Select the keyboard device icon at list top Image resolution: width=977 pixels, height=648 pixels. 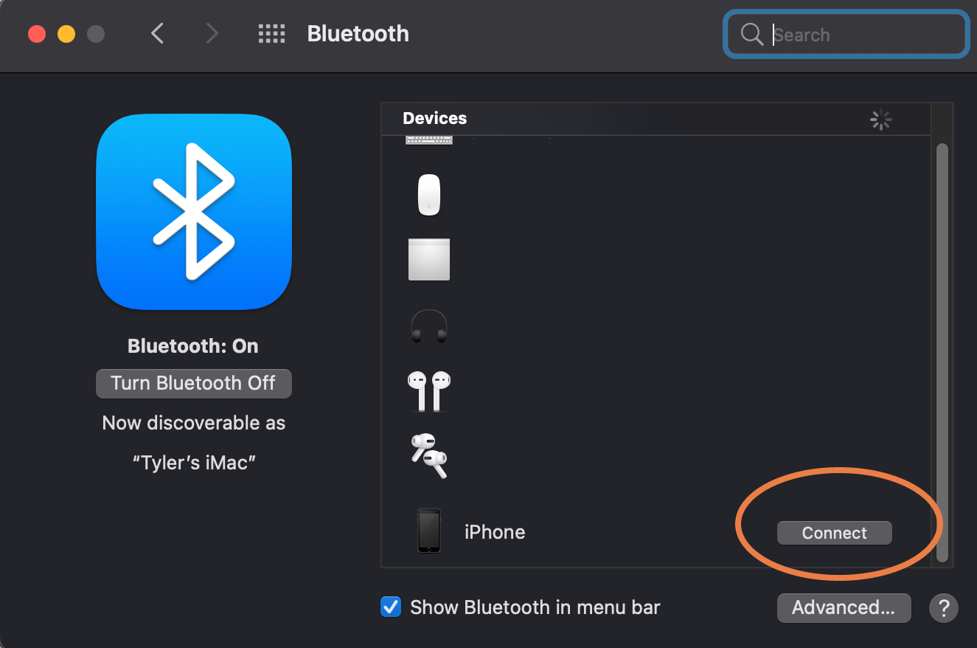(x=429, y=140)
